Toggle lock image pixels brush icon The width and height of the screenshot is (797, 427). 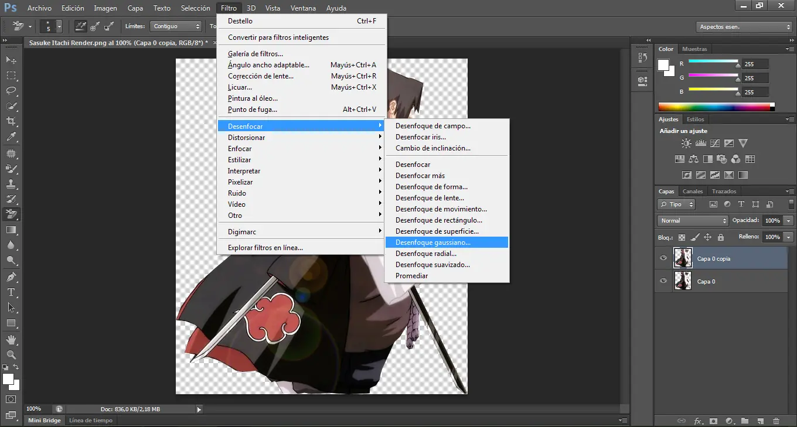coord(694,237)
